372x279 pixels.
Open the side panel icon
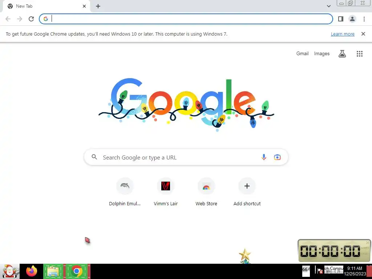coord(341,19)
